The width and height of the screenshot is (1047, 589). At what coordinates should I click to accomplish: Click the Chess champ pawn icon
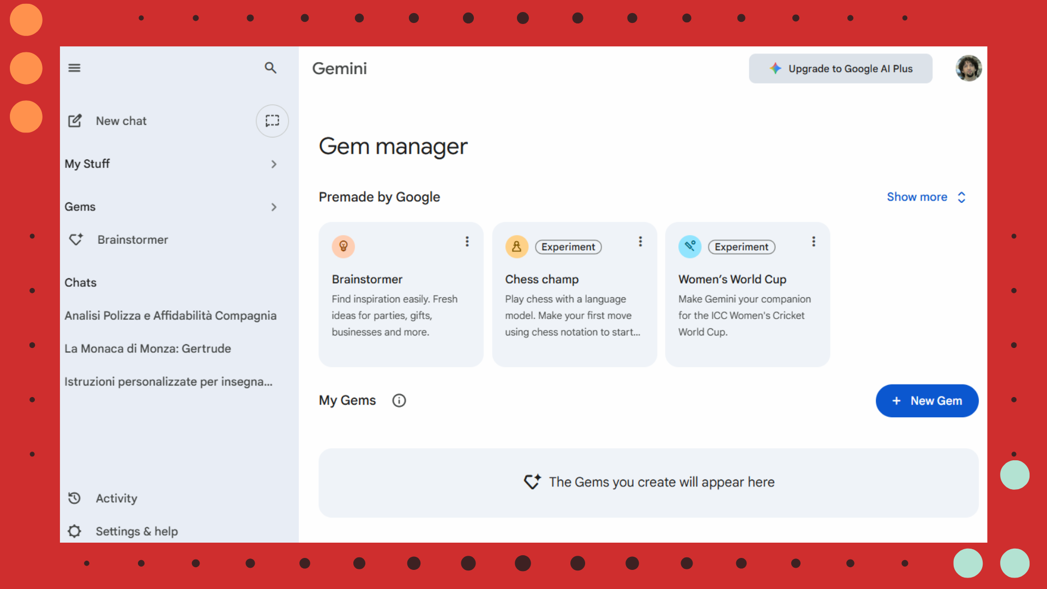point(516,247)
